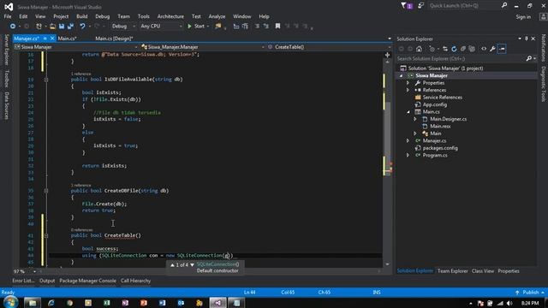Expand the Properties node in solution tree
Screen dimensions: 548x308
[x=408, y=83]
